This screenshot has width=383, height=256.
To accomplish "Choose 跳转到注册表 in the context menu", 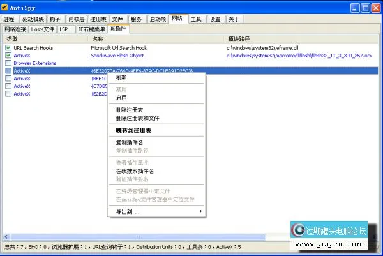I will [x=156, y=130].
